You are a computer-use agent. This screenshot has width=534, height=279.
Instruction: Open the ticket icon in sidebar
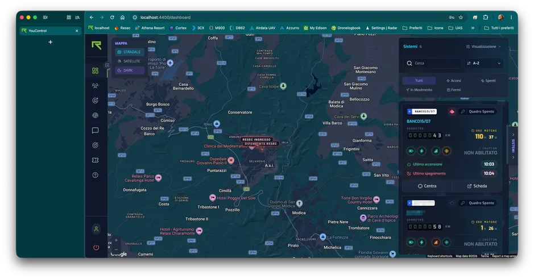coord(96,160)
